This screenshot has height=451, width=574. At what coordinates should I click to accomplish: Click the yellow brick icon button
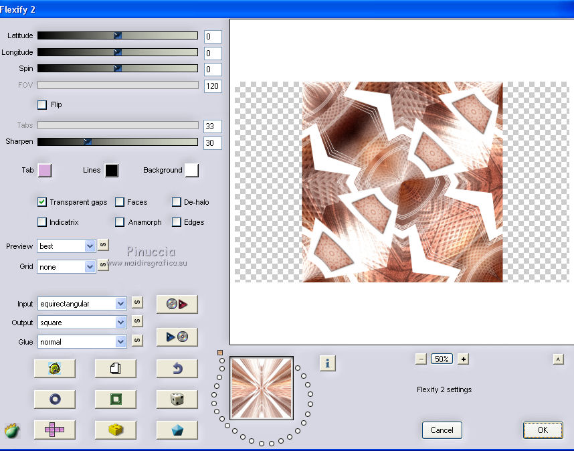(x=115, y=430)
